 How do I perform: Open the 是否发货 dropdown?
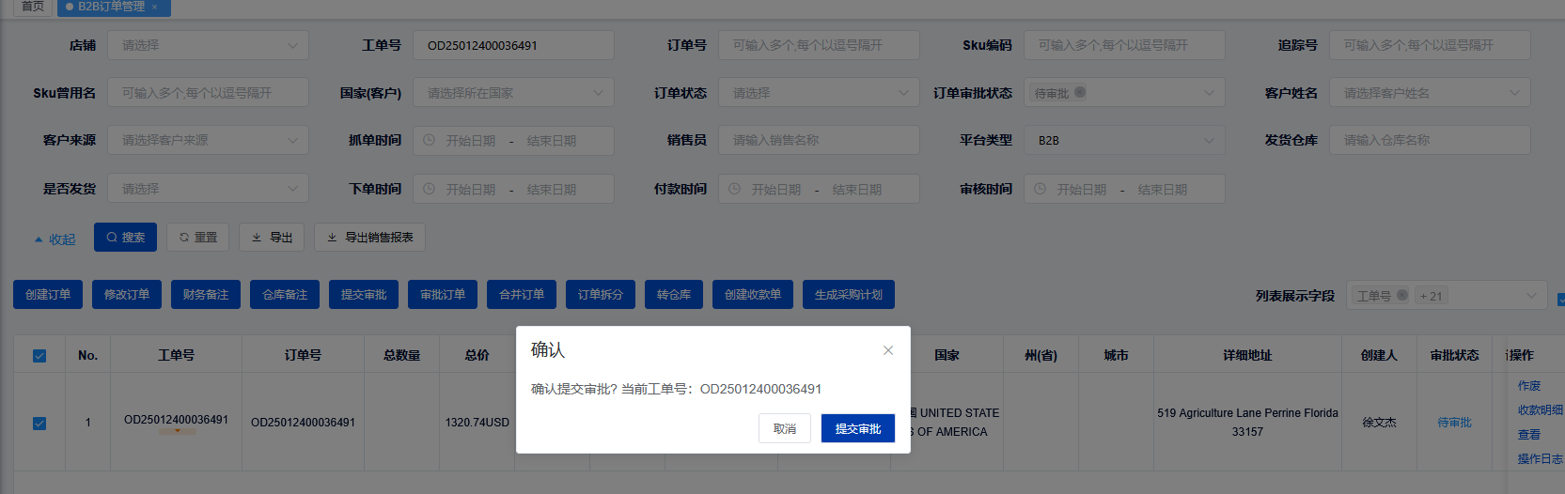click(208, 189)
